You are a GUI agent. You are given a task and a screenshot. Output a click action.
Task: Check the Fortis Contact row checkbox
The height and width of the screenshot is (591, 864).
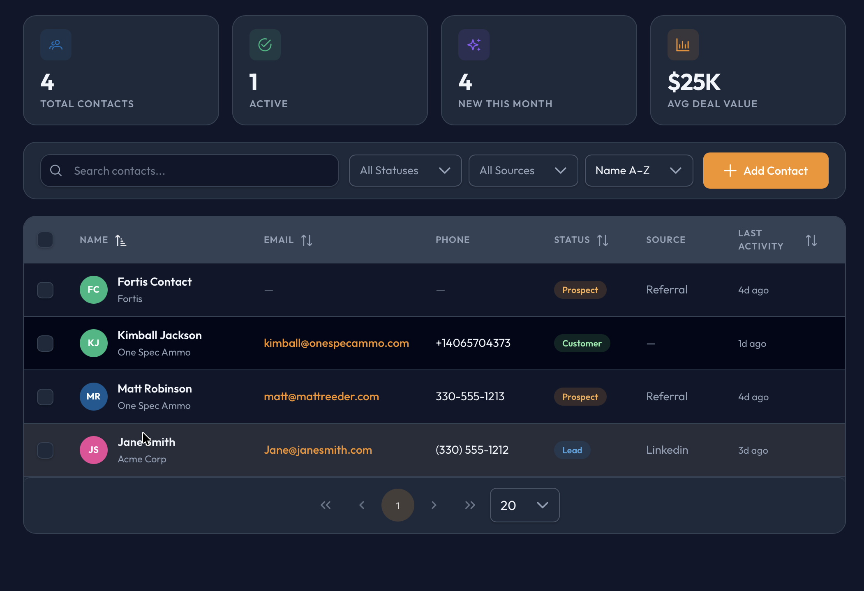(45, 290)
